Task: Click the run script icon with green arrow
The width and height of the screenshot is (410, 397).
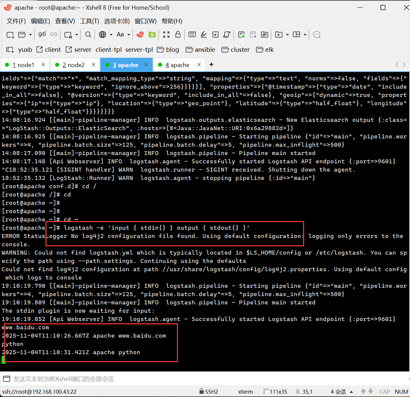Action: tap(241, 35)
